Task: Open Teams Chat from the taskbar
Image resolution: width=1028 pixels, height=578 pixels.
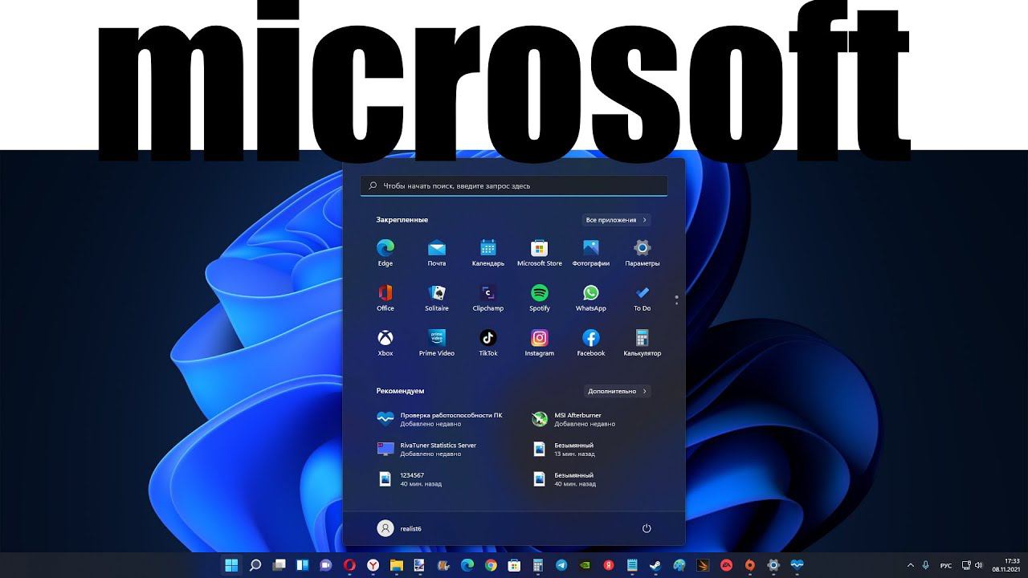Action: [326, 565]
